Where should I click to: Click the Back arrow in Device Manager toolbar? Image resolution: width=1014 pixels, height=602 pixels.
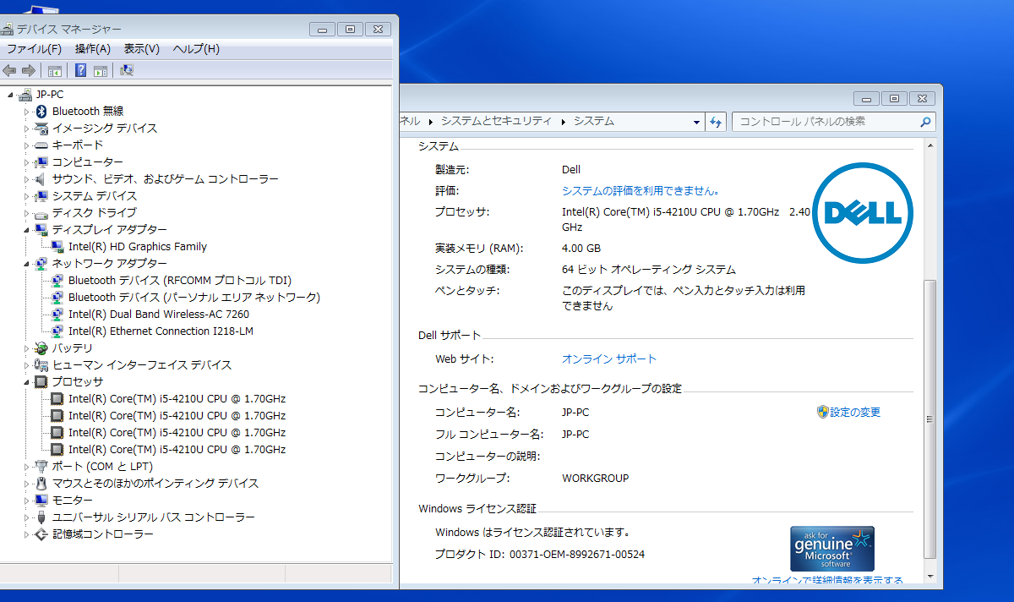click(10, 70)
